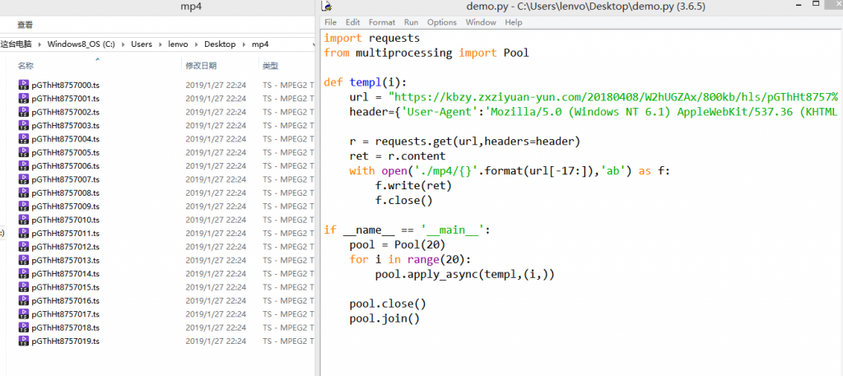Viewport: 843px width, 376px height.
Task: Click the TS file icon for pGThHt8757010.ts
Action: tap(23, 220)
